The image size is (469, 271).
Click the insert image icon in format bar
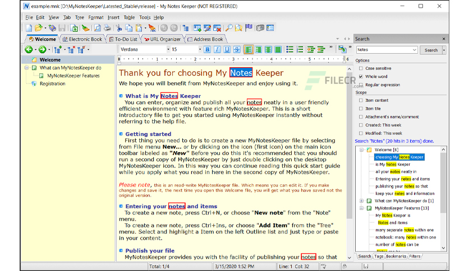coord(342,49)
